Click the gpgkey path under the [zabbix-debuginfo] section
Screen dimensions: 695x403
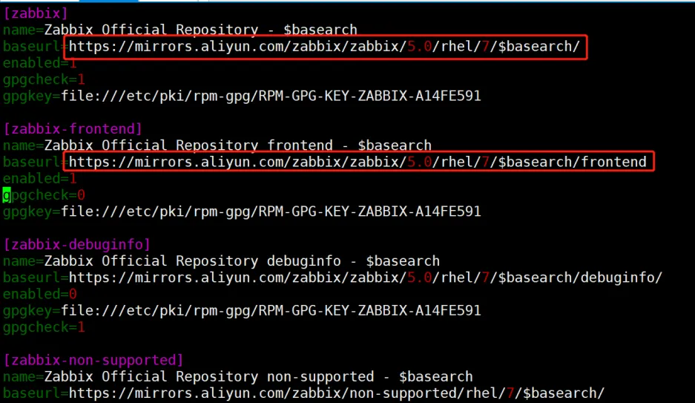coord(271,310)
